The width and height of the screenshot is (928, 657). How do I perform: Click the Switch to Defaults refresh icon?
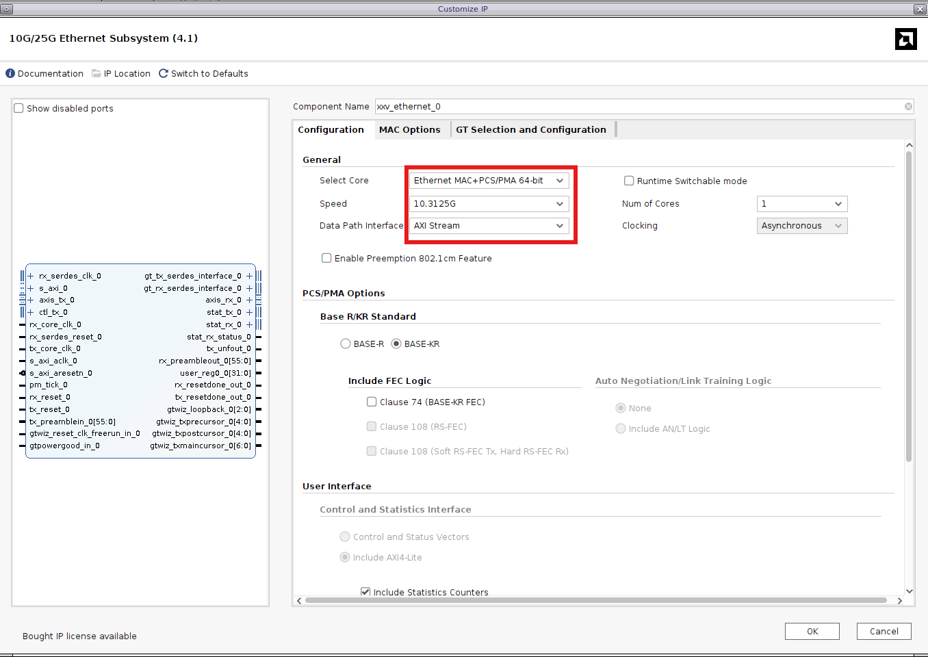point(164,73)
